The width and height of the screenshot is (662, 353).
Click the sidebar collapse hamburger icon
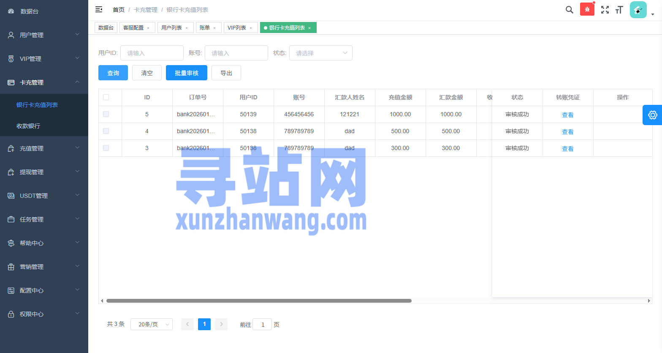pos(99,9)
